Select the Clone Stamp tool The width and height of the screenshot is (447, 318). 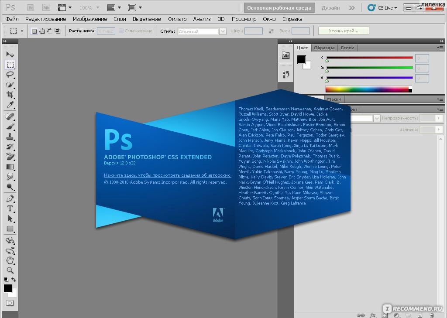[x=10, y=137]
